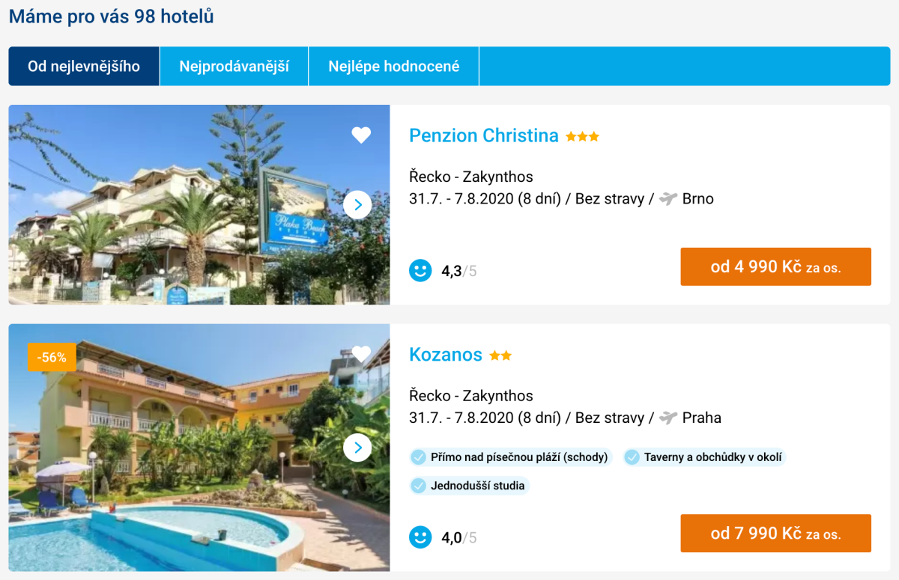The width and height of the screenshot is (899, 580).
Task: Favorite Penzion Christina with heart icon
Action: (361, 135)
